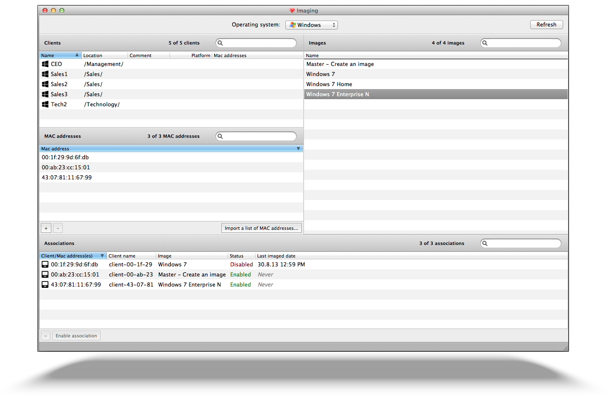The height and width of the screenshot is (400, 606).
Task: Add a MAC address with plus button
Action: pyautogui.click(x=46, y=228)
